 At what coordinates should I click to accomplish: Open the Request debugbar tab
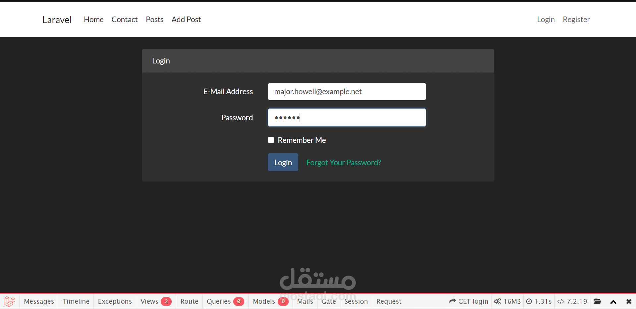(x=389, y=301)
